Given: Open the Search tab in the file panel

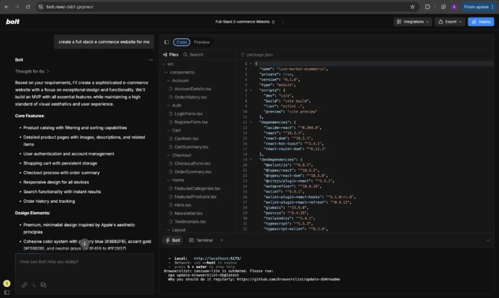Looking at the screenshot, I should pyautogui.click(x=192, y=55).
